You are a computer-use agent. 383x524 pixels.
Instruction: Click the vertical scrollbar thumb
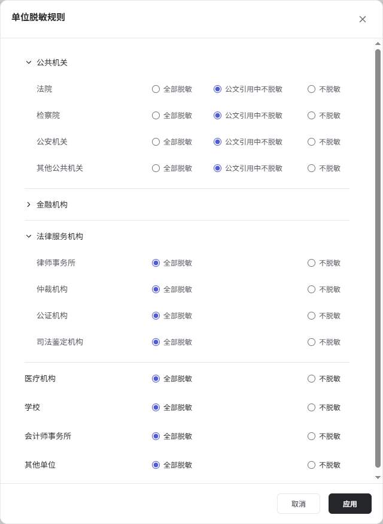pyautogui.click(x=378, y=258)
